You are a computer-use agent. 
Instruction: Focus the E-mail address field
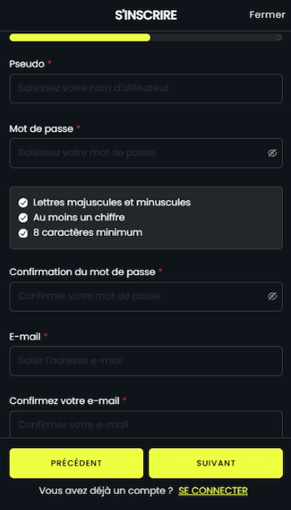click(x=145, y=361)
